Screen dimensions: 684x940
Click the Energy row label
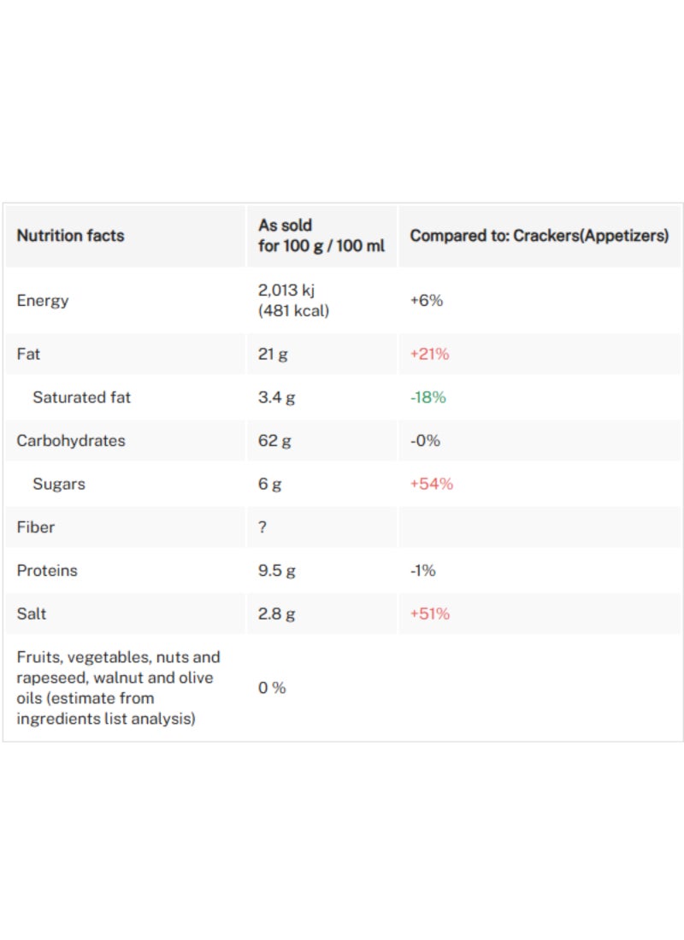pyautogui.click(x=43, y=301)
